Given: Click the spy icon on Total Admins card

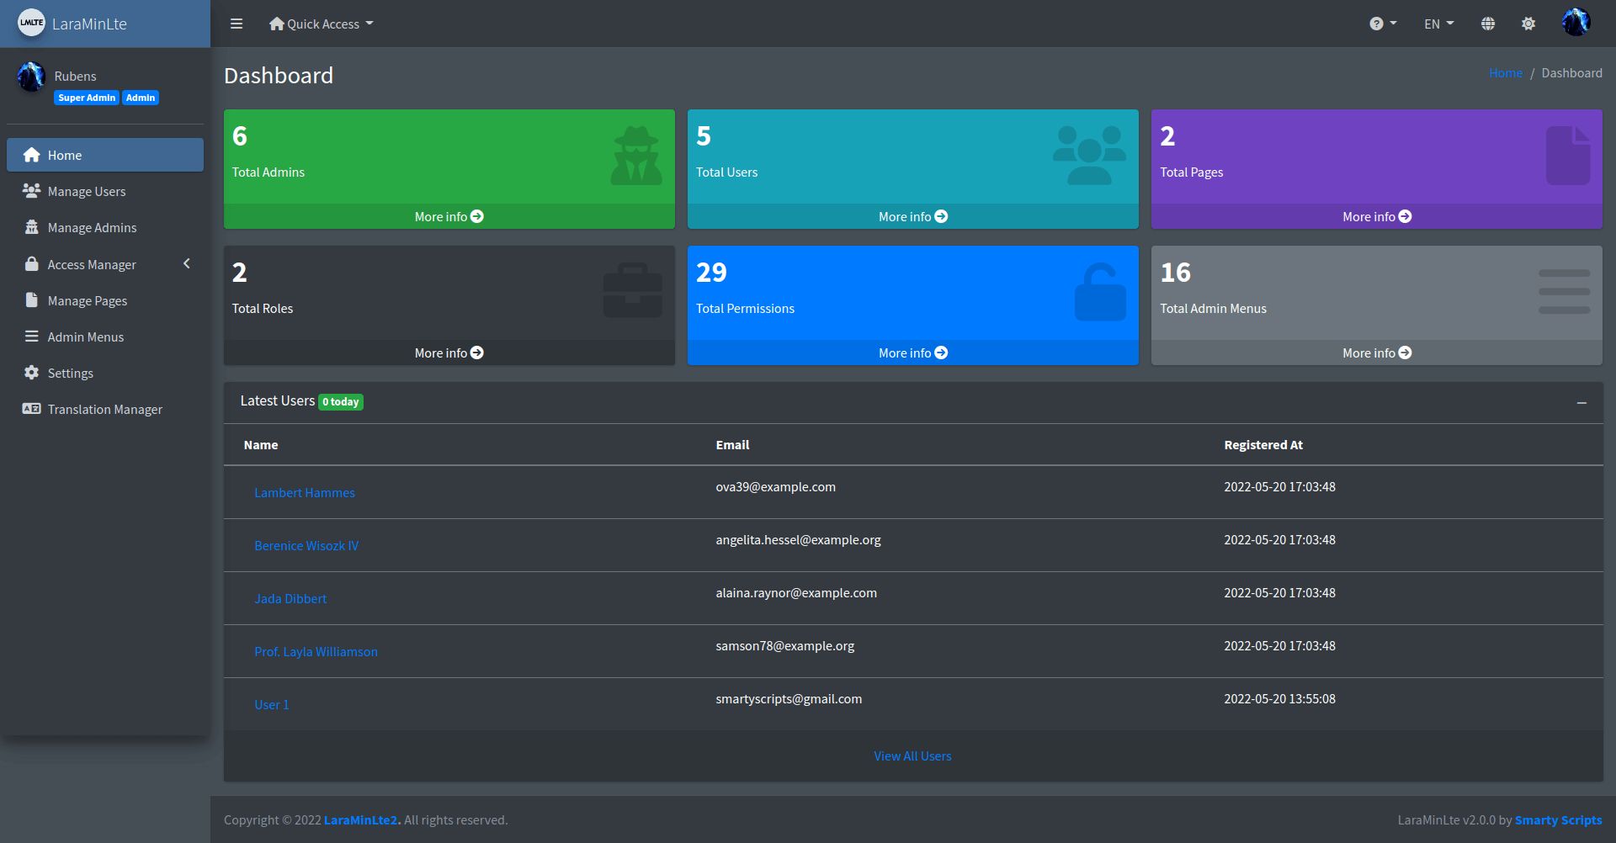Looking at the screenshot, I should click(636, 156).
